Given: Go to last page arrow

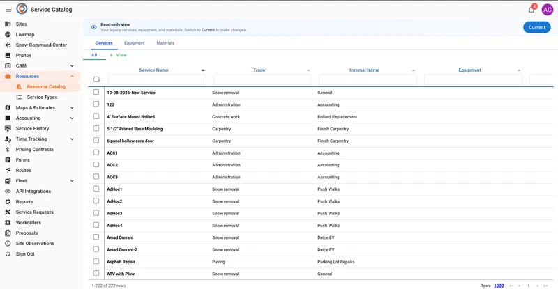Looking at the screenshot, I should pos(546,286).
